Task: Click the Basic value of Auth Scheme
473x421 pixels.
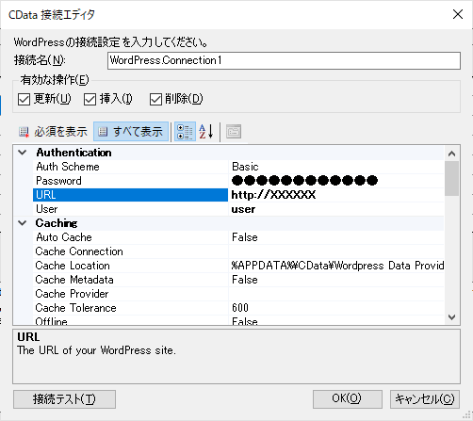Action: click(336, 167)
